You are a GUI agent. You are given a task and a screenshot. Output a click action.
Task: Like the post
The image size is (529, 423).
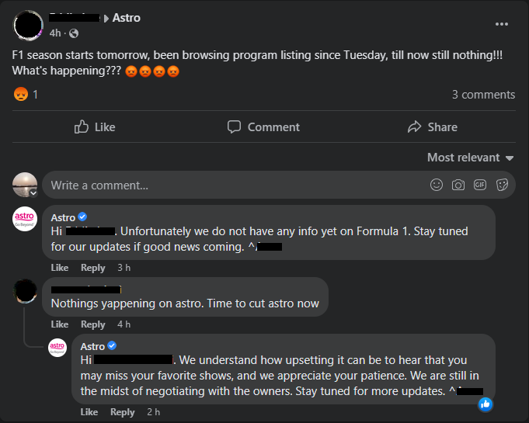pos(95,127)
